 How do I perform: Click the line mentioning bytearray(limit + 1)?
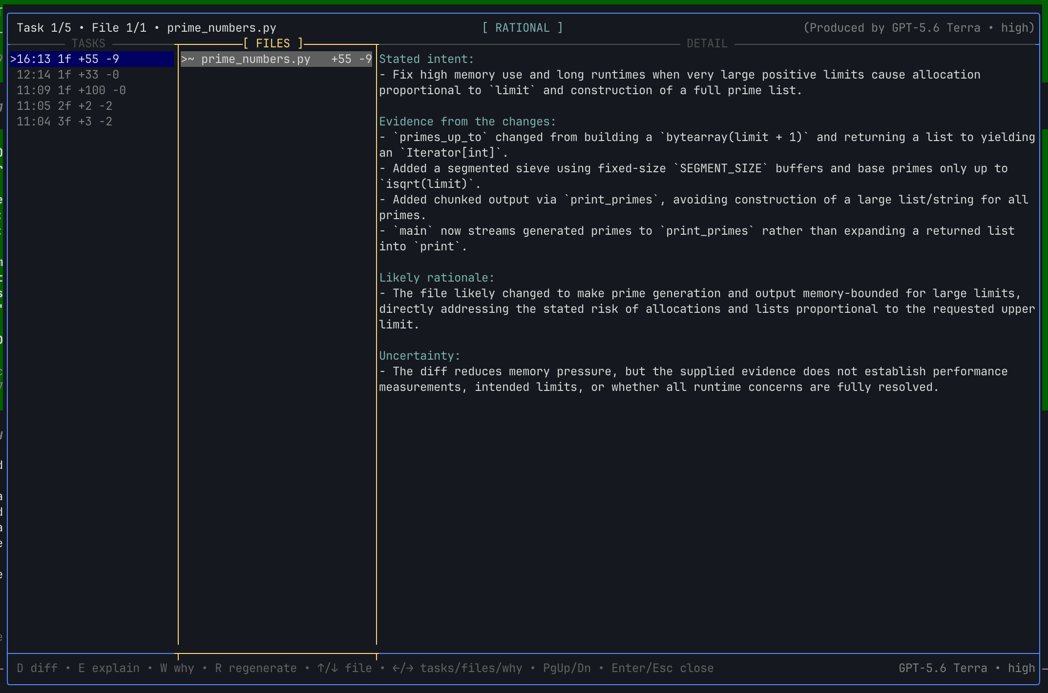707,137
